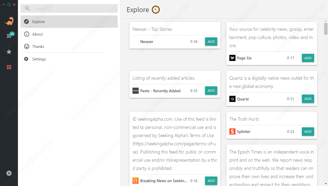
Task: Click the gear icon beside Settings
Action: pos(26,59)
